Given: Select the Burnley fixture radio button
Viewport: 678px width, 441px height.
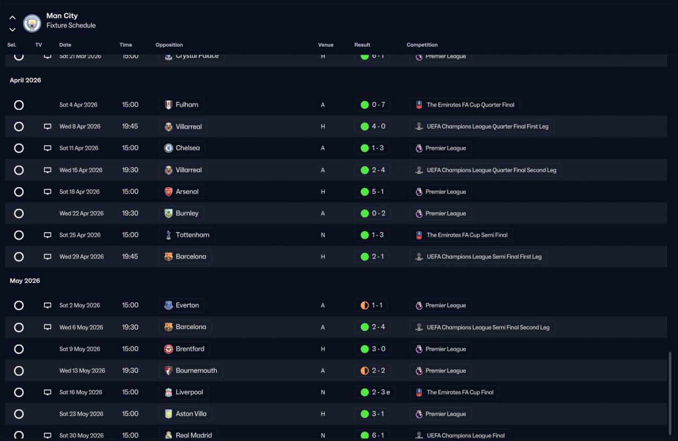Looking at the screenshot, I should 19,214.
